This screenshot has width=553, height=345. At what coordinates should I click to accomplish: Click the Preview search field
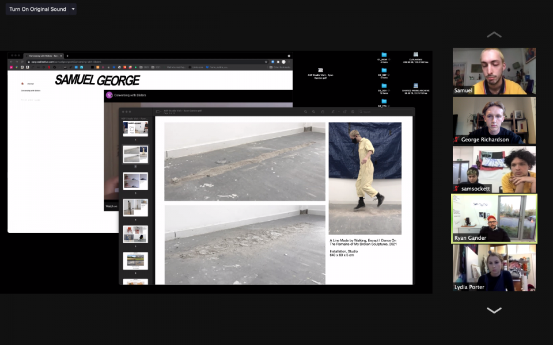point(384,112)
